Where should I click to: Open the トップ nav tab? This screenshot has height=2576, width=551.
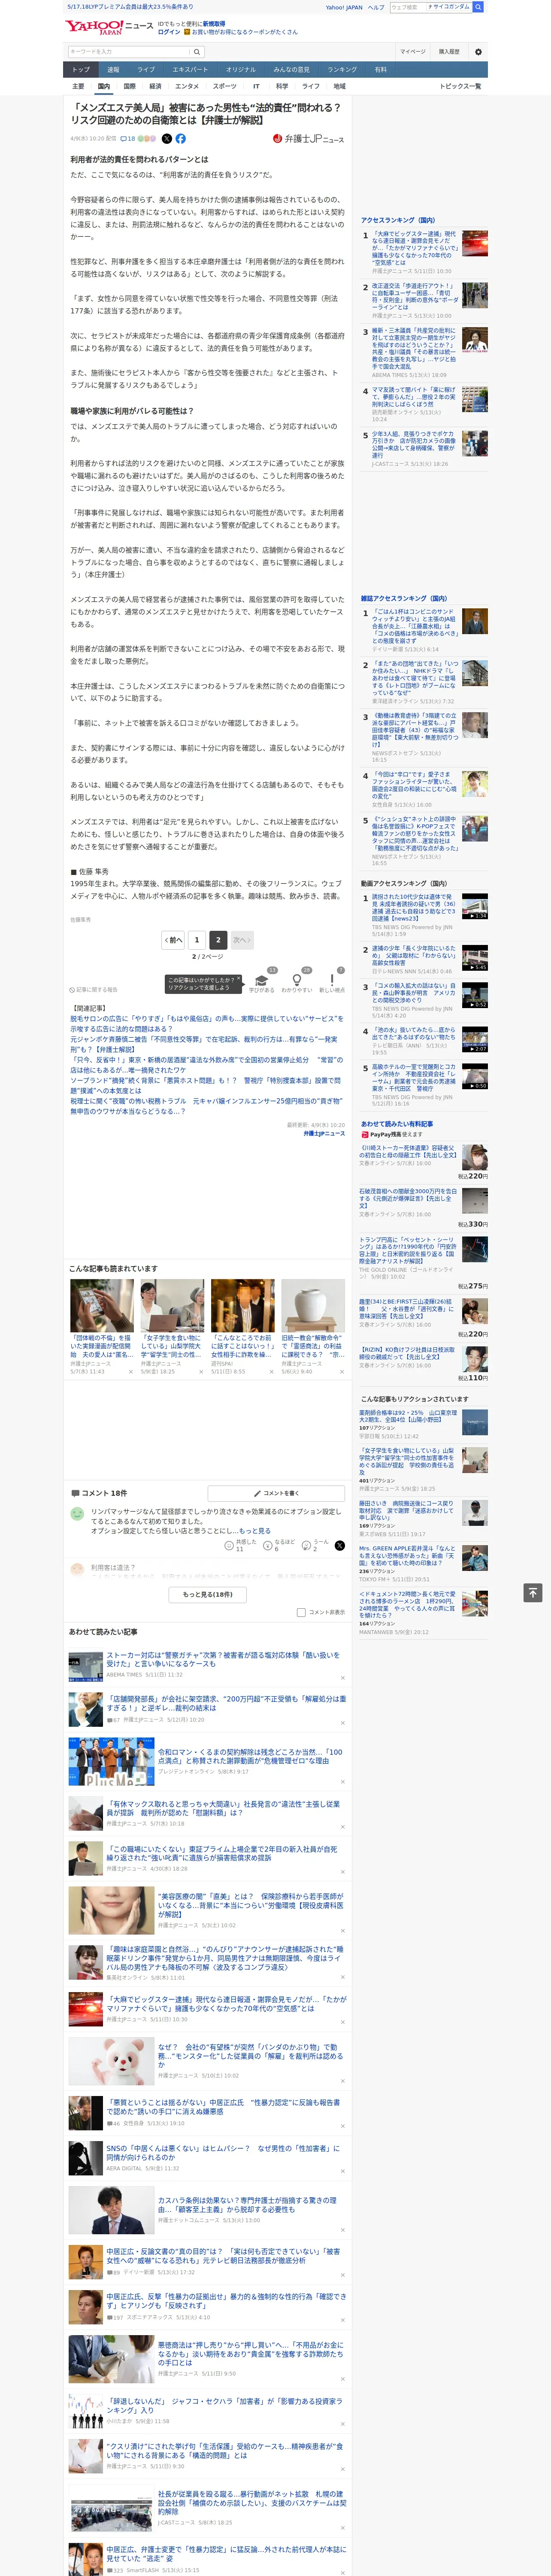(x=81, y=70)
